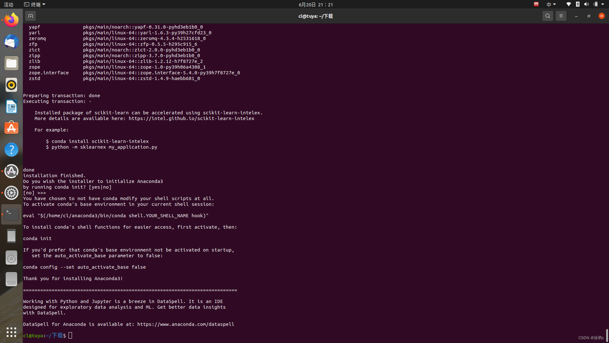The height and width of the screenshot is (343, 609).
Task: Launch Rhythmbox music player
Action: coord(11,85)
